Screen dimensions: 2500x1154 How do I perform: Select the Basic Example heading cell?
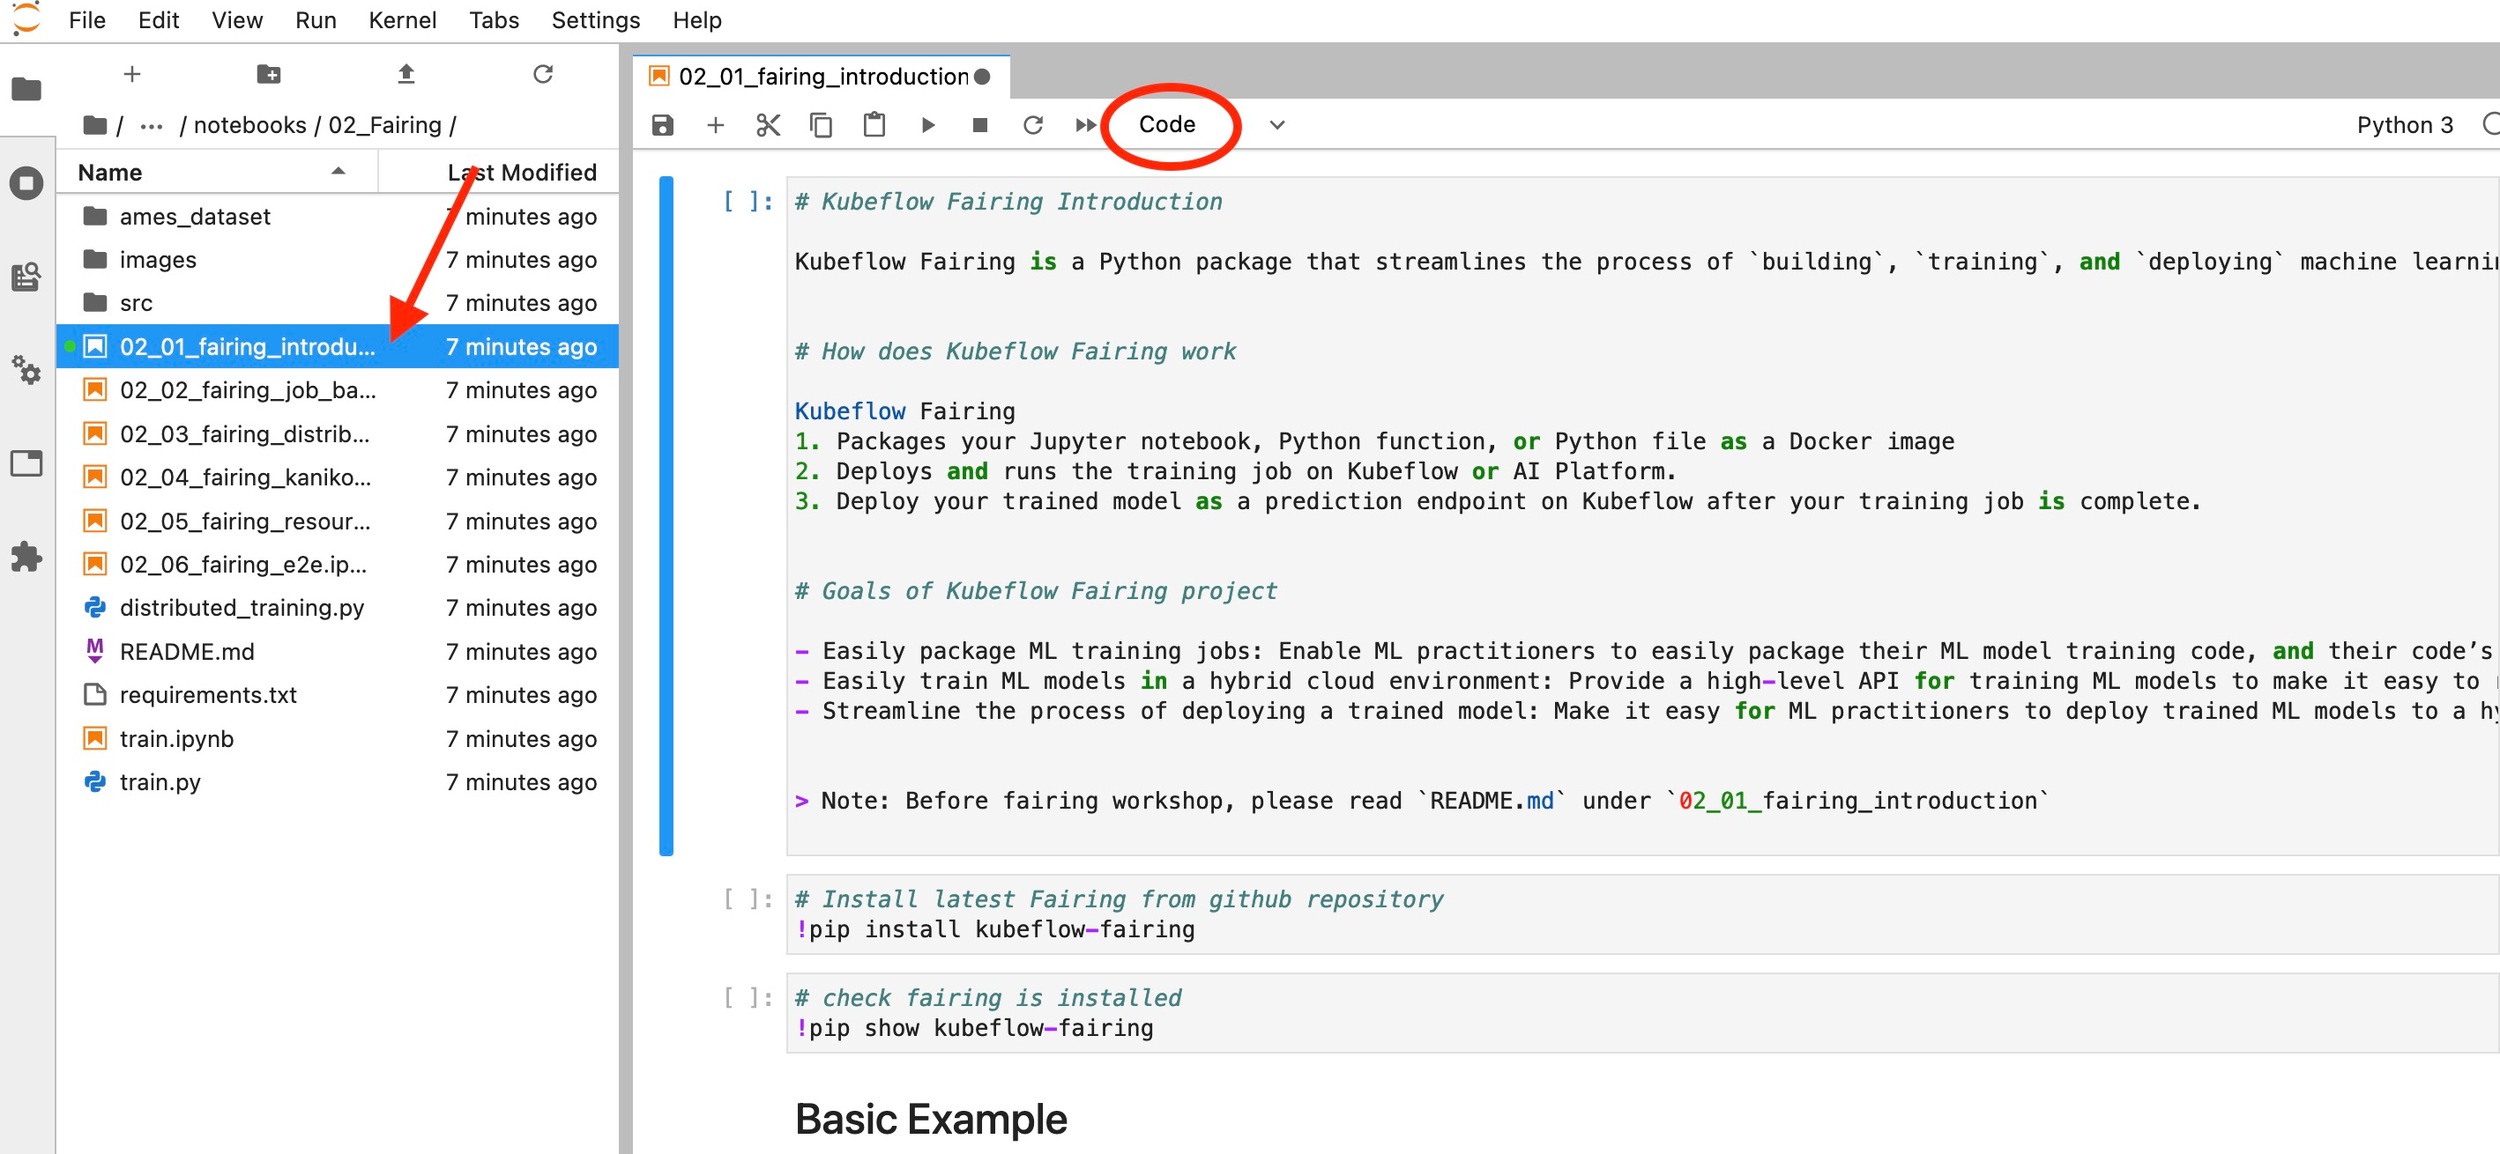(x=931, y=1119)
